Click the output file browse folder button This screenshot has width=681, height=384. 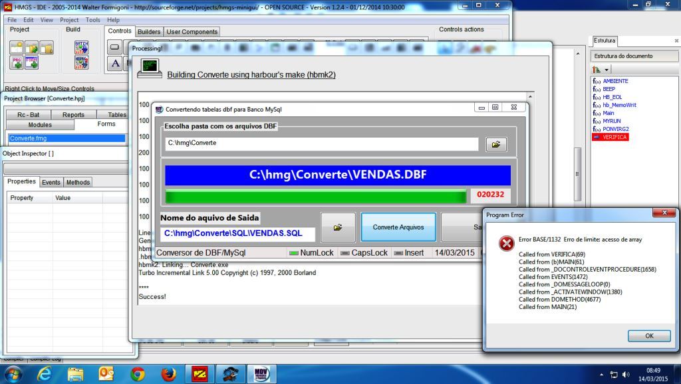pos(338,227)
